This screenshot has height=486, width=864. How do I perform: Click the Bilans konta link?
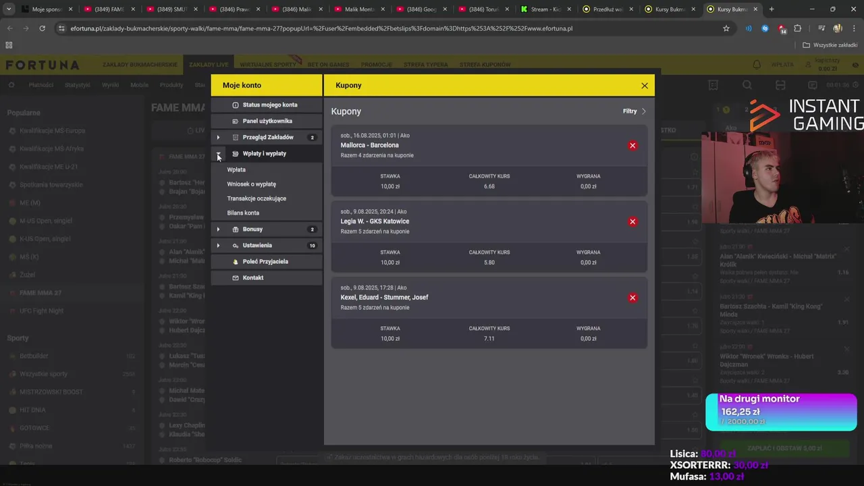pos(243,213)
